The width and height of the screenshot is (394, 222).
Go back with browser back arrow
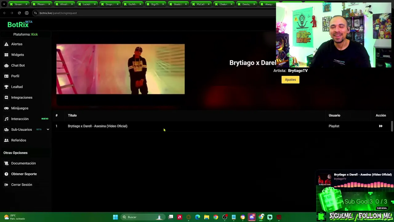[5, 13]
